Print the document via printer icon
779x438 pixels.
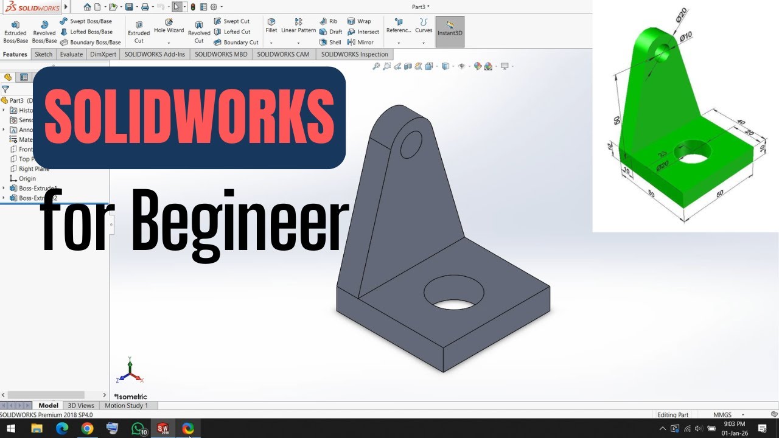pyautogui.click(x=145, y=7)
